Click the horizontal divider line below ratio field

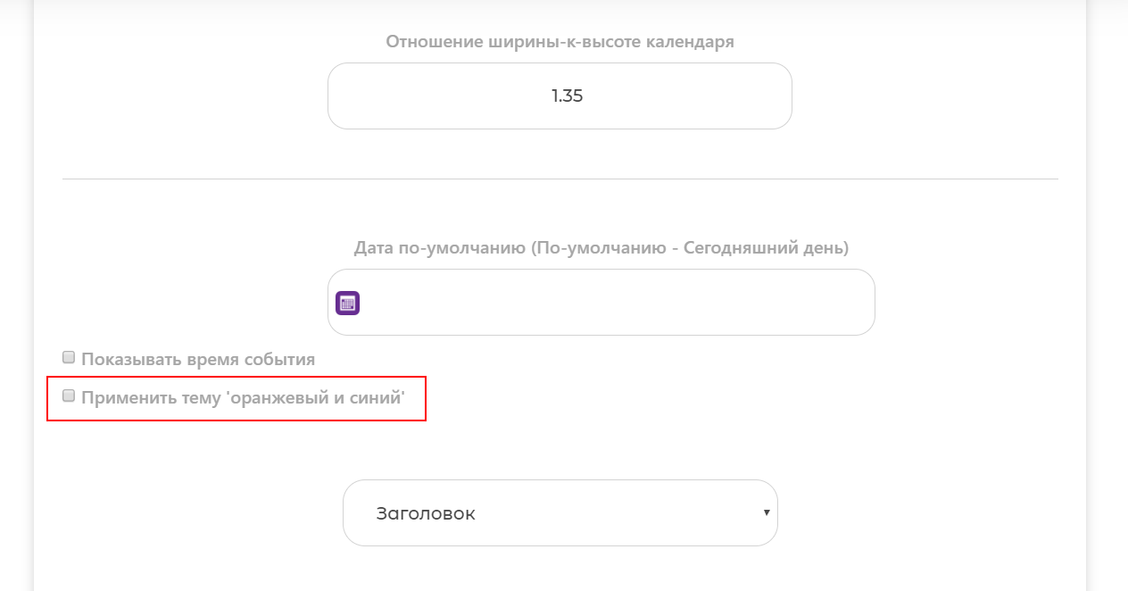pos(560,179)
